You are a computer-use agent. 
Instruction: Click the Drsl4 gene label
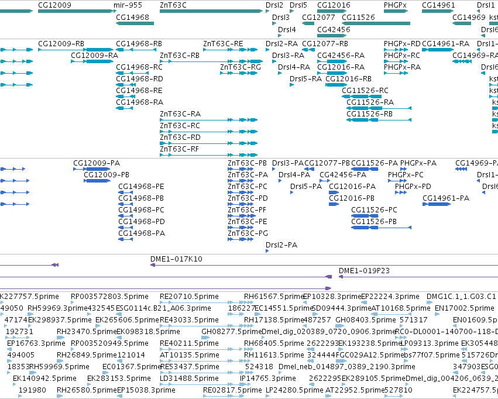point(287,29)
